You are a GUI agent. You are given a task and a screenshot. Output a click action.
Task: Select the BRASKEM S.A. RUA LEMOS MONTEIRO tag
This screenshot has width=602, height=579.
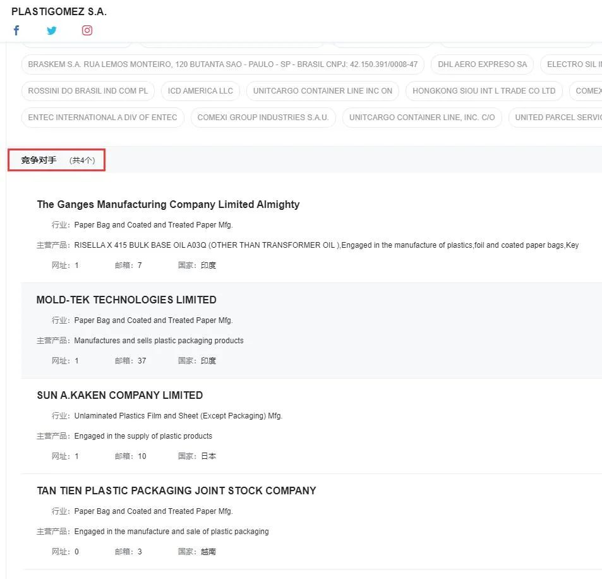coord(223,64)
